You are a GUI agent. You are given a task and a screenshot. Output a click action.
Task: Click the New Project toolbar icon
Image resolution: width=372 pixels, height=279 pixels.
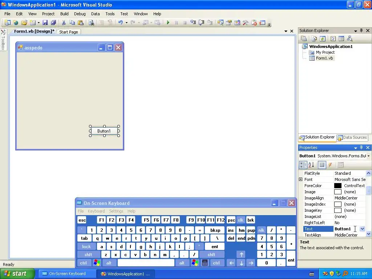pyautogui.click(x=7, y=23)
